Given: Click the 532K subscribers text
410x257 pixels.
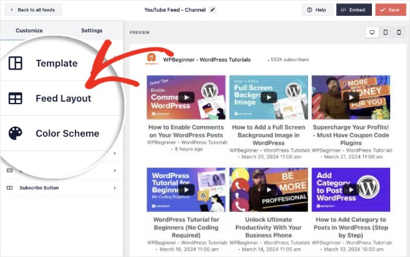Looking at the screenshot, I should [x=289, y=60].
